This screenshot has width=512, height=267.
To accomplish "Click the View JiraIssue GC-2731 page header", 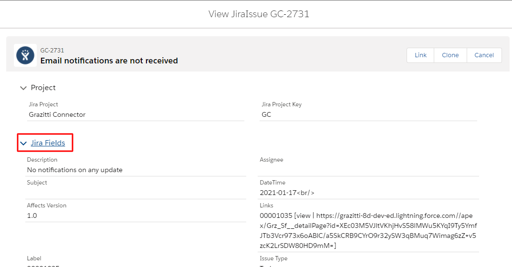I will [259, 14].
